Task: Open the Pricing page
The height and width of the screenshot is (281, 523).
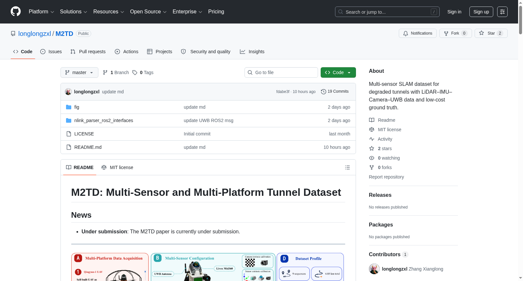Action: coord(216,12)
